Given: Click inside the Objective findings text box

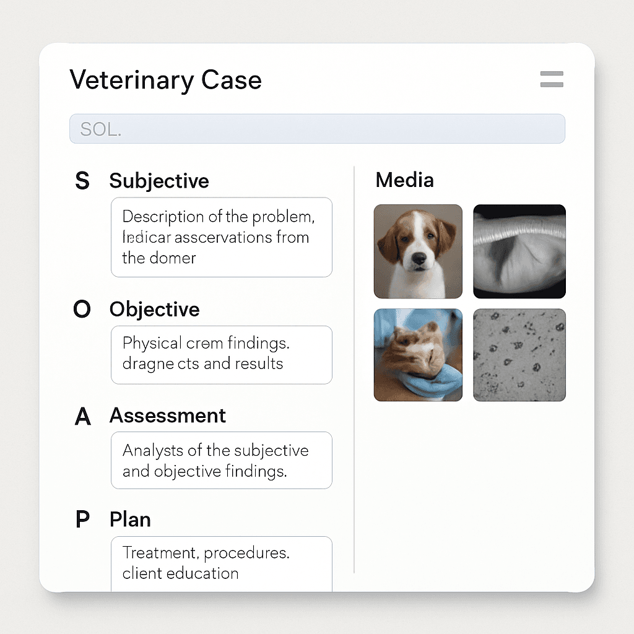Looking at the screenshot, I should [x=221, y=354].
